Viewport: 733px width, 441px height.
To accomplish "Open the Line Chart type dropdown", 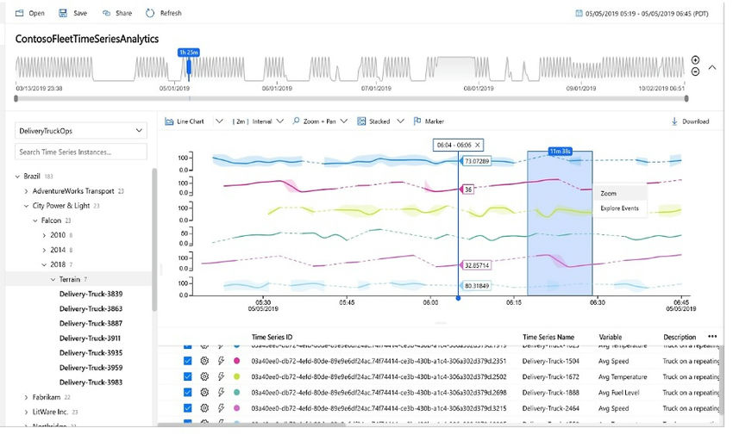I will click(x=219, y=121).
